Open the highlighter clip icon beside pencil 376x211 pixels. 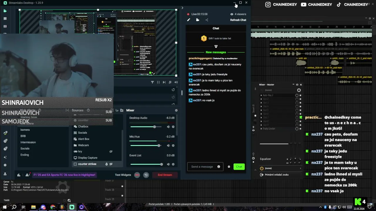coord(198,20)
